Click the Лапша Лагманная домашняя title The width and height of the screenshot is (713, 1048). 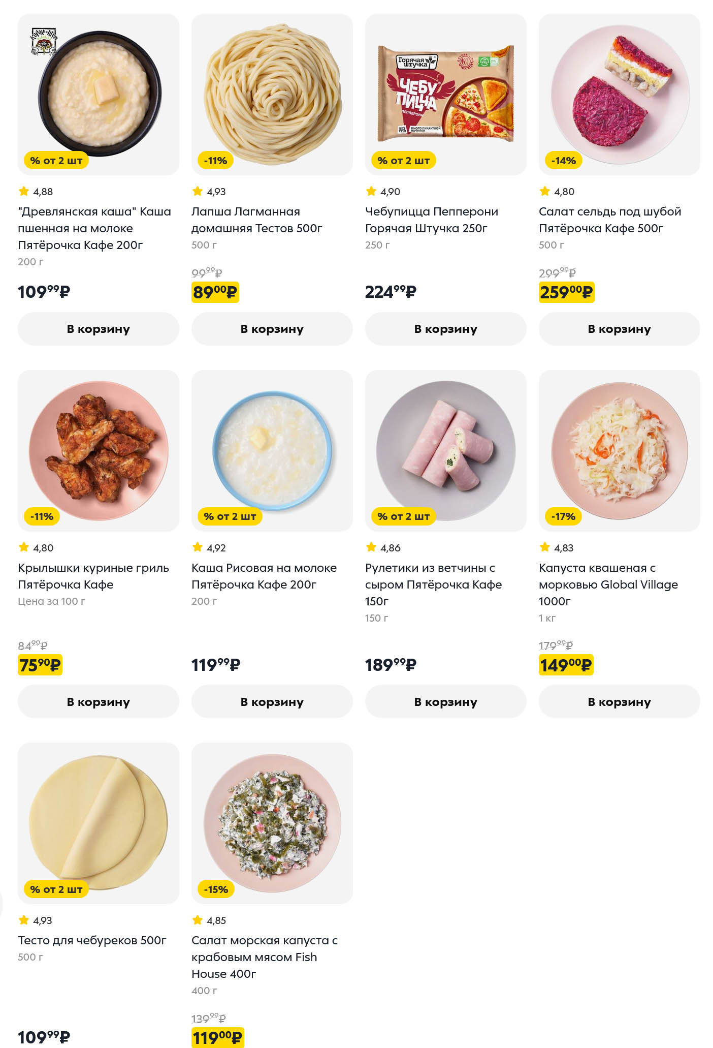[x=256, y=220]
